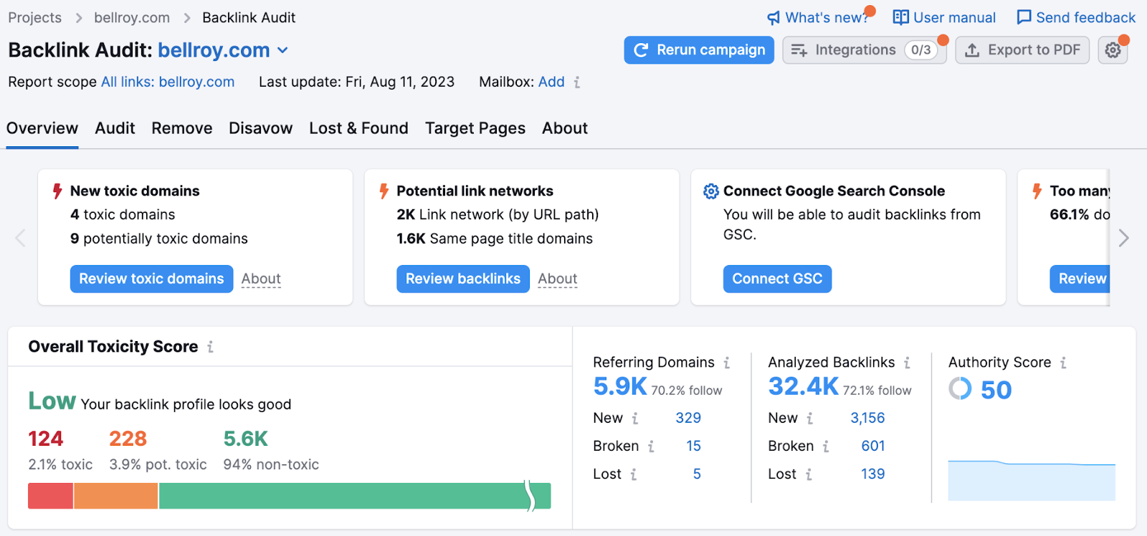The image size is (1147, 536).
Task: Open the settings gear icon
Action: [1113, 50]
